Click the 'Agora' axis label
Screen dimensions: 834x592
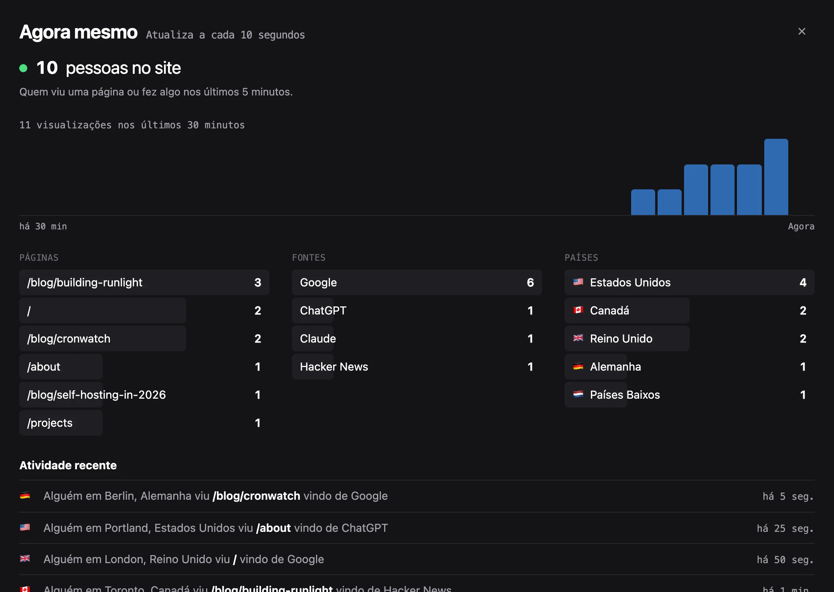801,227
